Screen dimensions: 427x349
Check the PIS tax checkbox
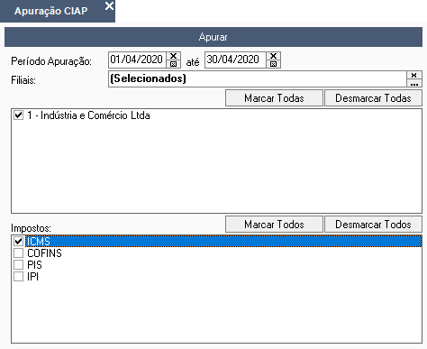[x=19, y=265]
